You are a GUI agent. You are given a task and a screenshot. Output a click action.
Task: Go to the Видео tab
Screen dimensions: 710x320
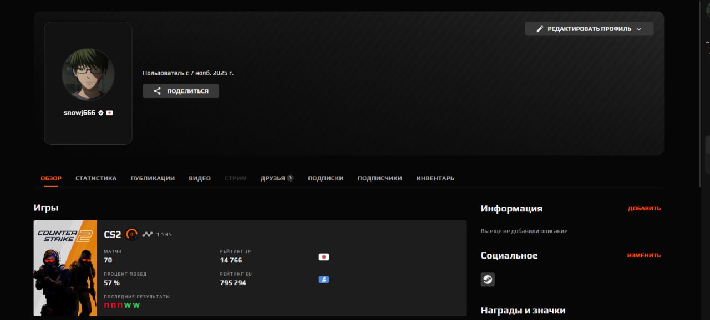pos(200,178)
